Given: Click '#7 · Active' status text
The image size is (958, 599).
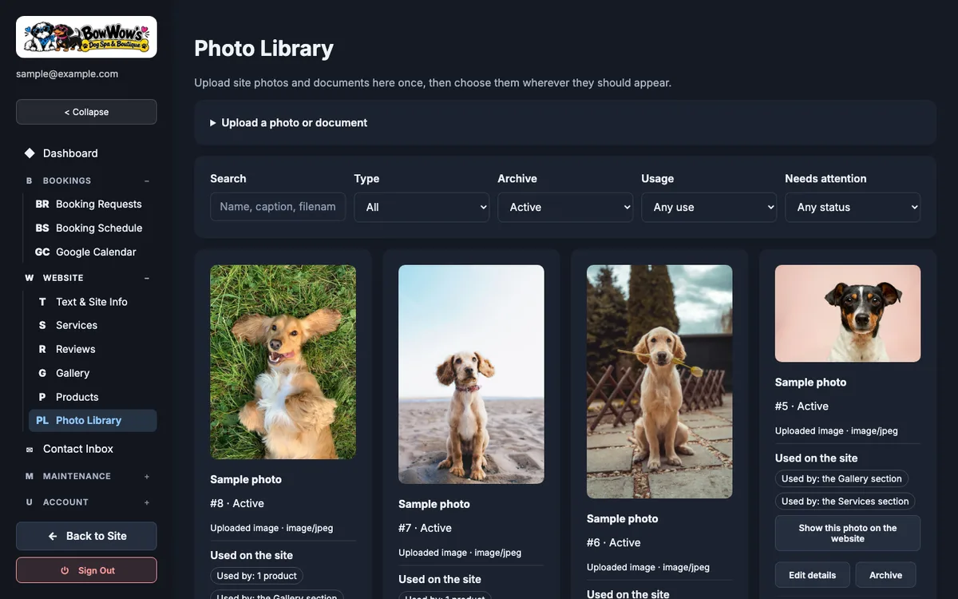Looking at the screenshot, I should (x=426, y=529).
